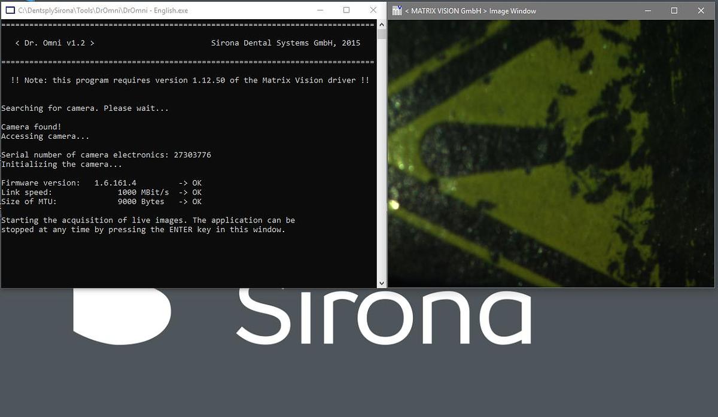Screen dimensions: 718x417
Task: Click the console icon in DrOmni title bar
Action: pyautogui.click(x=10, y=10)
